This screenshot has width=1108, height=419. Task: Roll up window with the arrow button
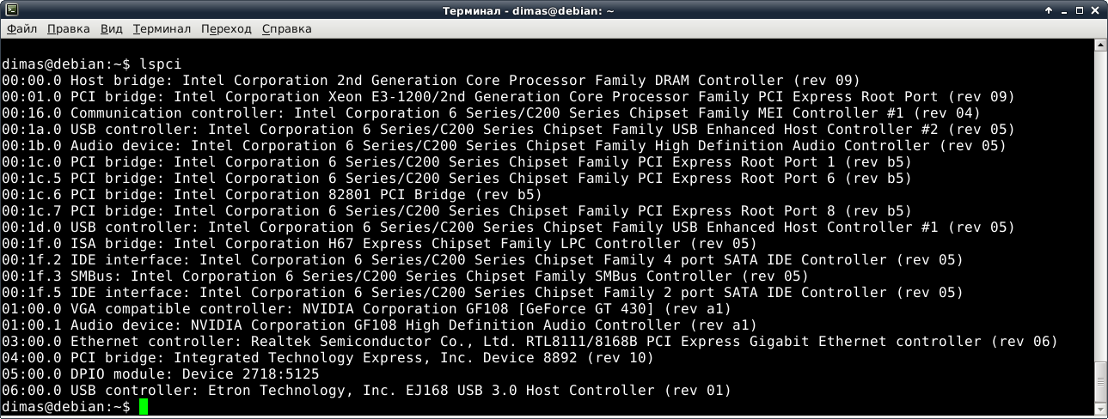tap(1049, 10)
